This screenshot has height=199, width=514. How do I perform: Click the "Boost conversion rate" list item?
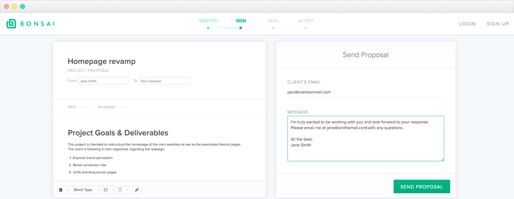90,165
